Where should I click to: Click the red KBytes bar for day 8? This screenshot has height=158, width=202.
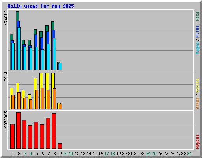point(54,131)
